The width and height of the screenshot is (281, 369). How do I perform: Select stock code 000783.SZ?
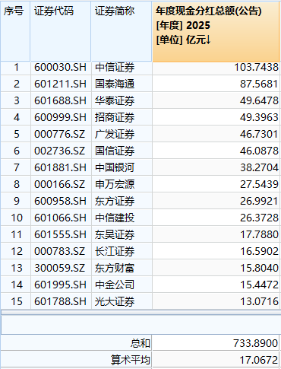click(61, 251)
